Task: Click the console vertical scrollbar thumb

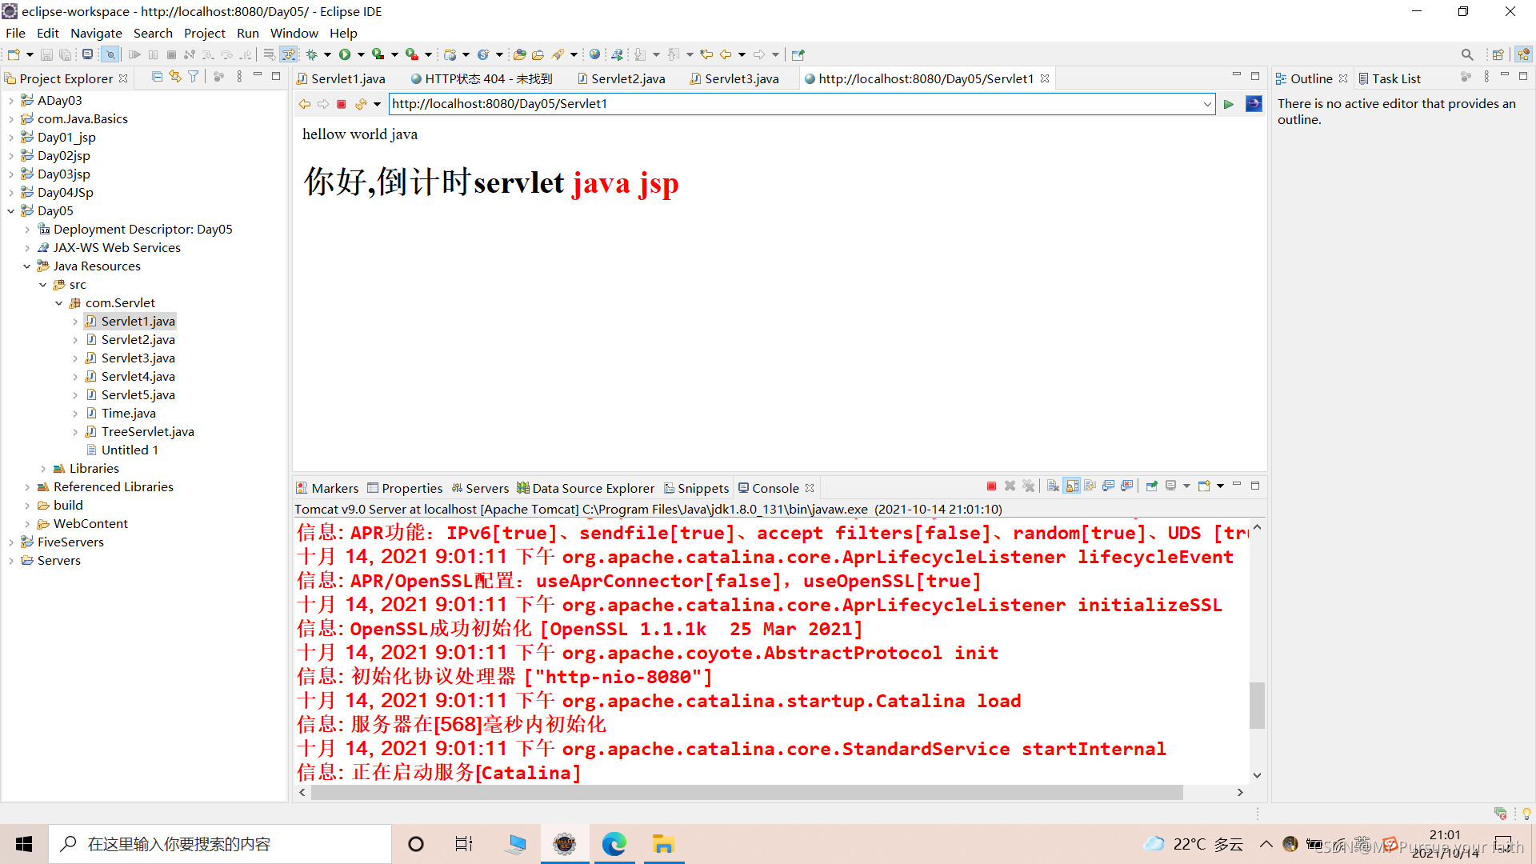Action: click(x=1257, y=704)
